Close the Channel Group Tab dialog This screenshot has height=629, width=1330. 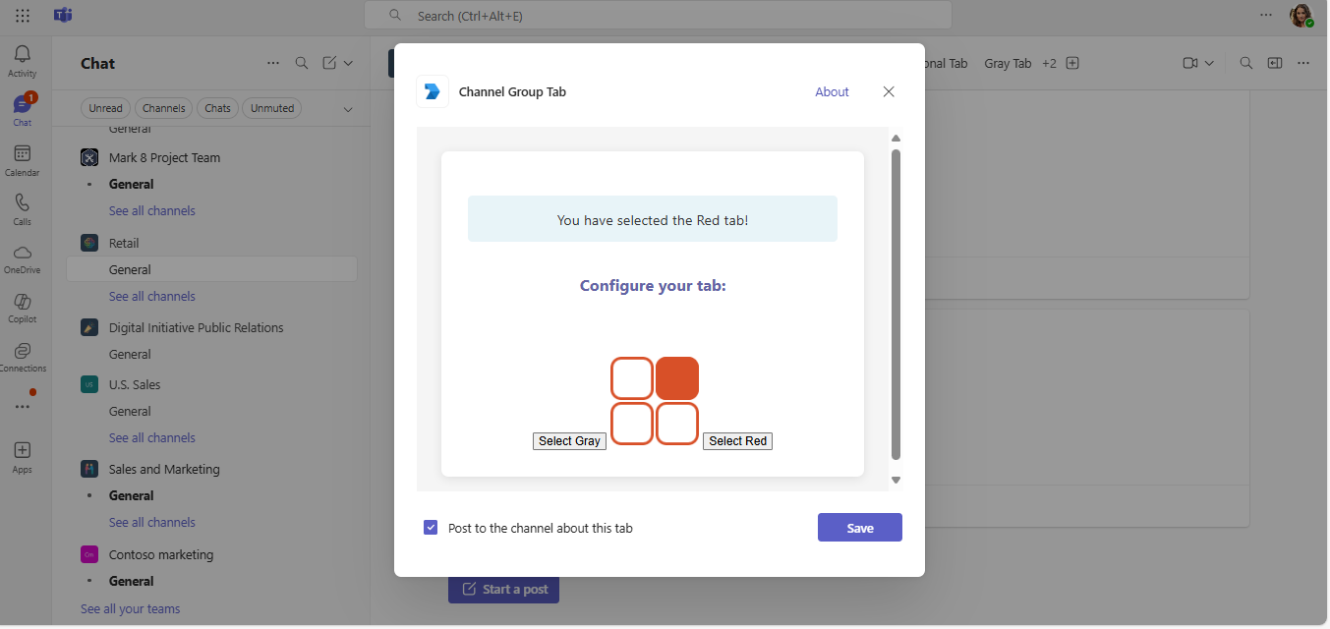click(889, 91)
